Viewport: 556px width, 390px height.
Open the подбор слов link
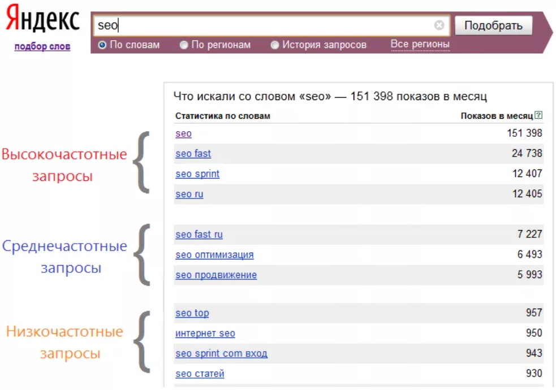click(x=42, y=46)
